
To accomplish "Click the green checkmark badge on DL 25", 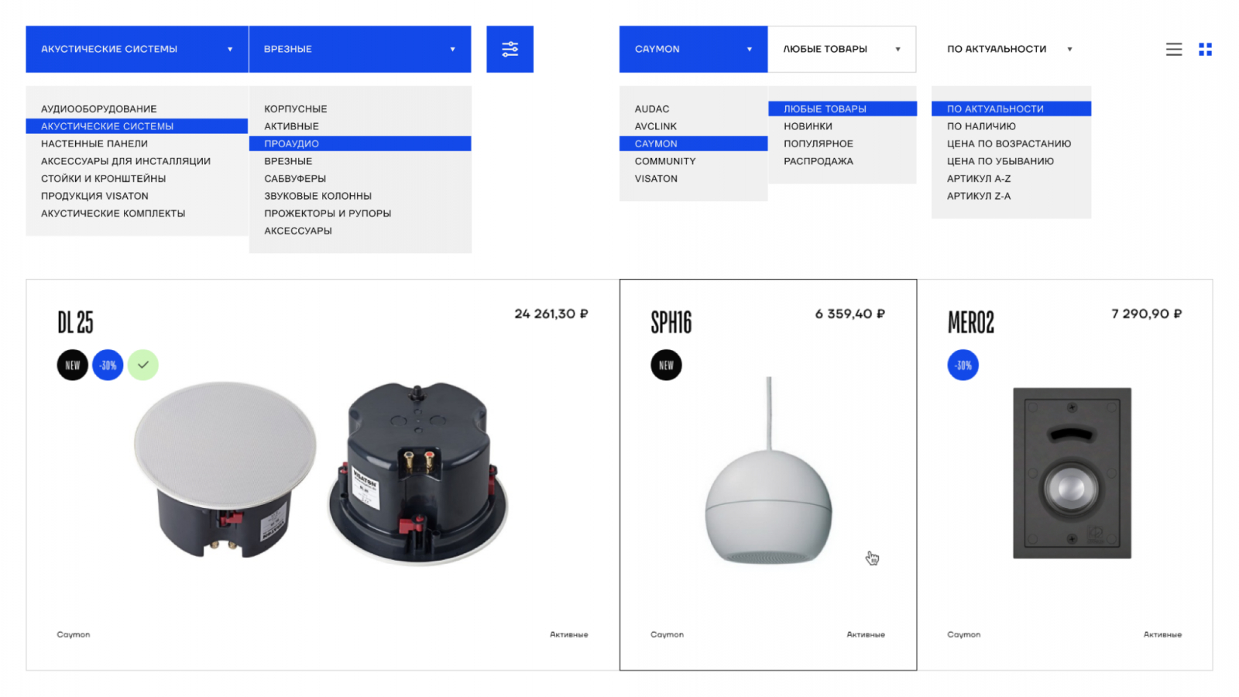I will tap(143, 365).
